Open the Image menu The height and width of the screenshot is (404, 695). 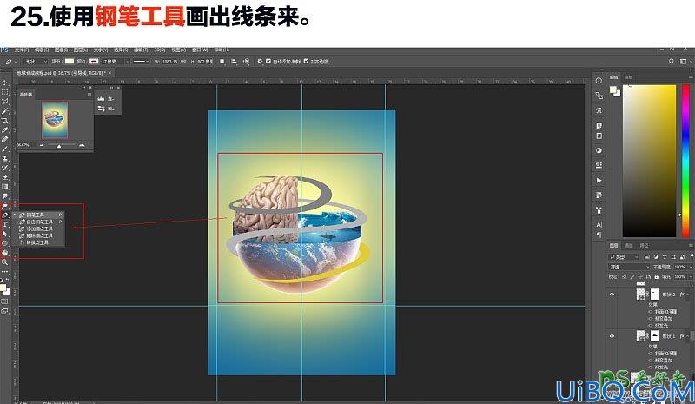(61, 50)
